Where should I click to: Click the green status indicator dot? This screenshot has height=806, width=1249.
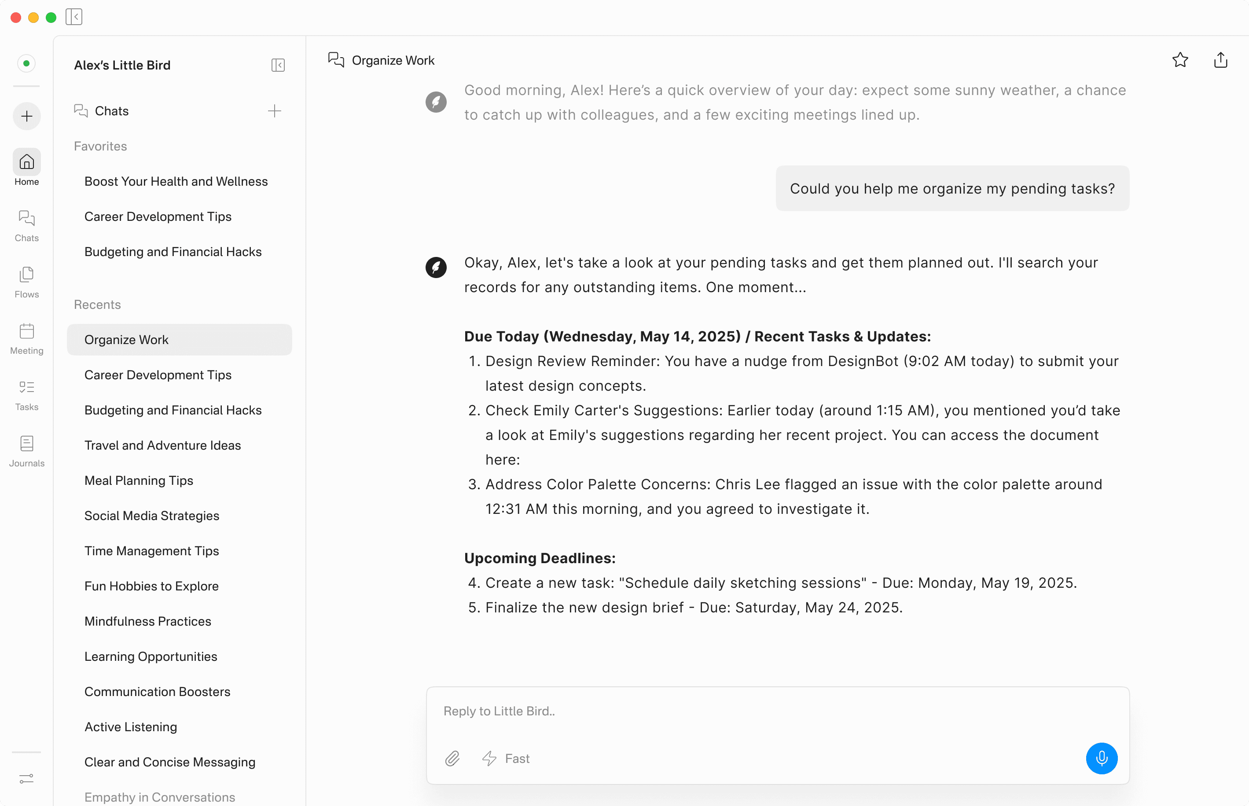click(x=27, y=63)
